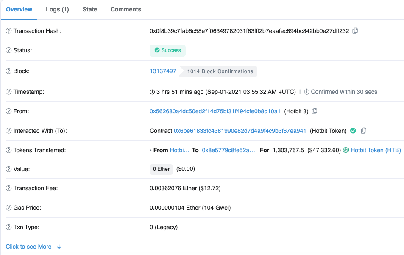Copy the From address icon
The width and height of the screenshot is (404, 255).
pyautogui.click(x=315, y=111)
